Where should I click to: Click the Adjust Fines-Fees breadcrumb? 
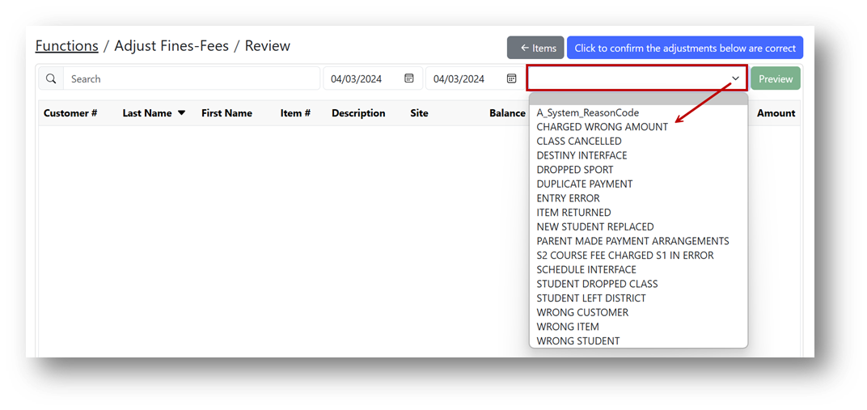coord(171,46)
